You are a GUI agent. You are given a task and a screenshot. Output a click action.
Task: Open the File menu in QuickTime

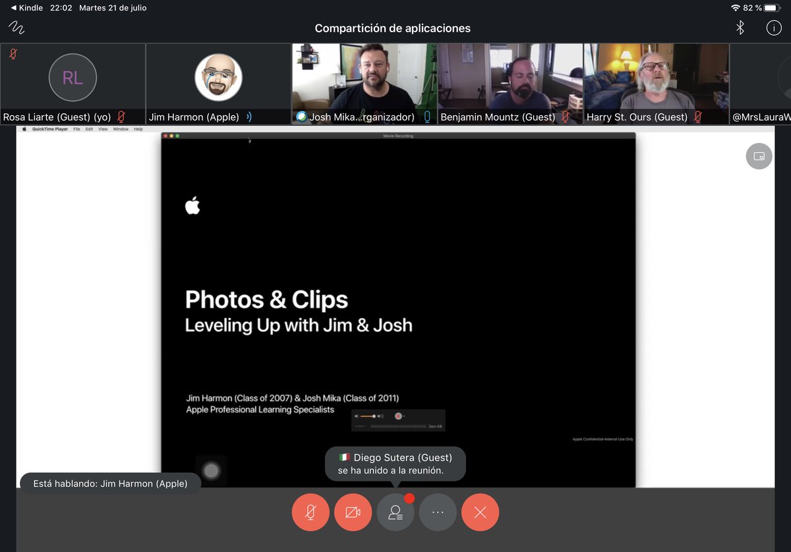pyautogui.click(x=76, y=129)
